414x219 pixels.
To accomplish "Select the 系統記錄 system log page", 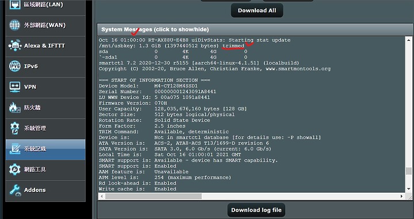I will (x=45, y=149).
